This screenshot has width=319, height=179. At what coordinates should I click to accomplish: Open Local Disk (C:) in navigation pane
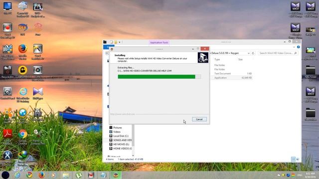pos(121,136)
